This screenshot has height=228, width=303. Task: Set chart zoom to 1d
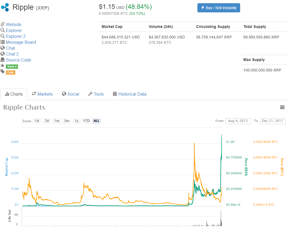point(37,121)
